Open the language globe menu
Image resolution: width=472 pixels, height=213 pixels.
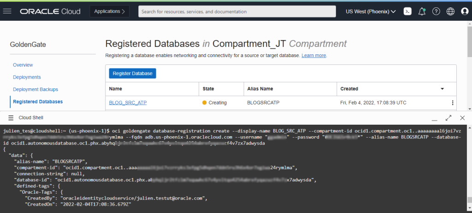(x=450, y=12)
